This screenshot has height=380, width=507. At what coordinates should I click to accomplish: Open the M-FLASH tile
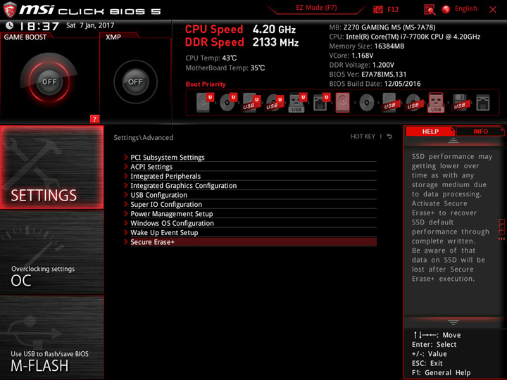click(x=52, y=337)
